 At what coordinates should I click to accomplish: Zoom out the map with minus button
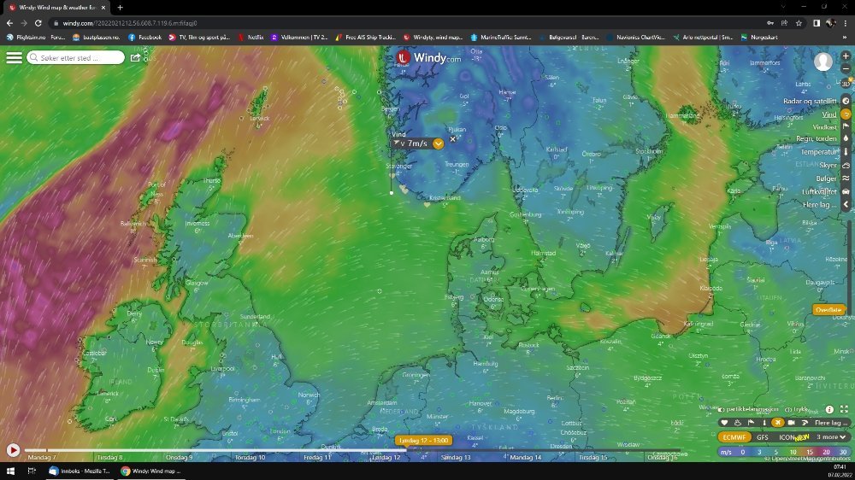[846, 69]
